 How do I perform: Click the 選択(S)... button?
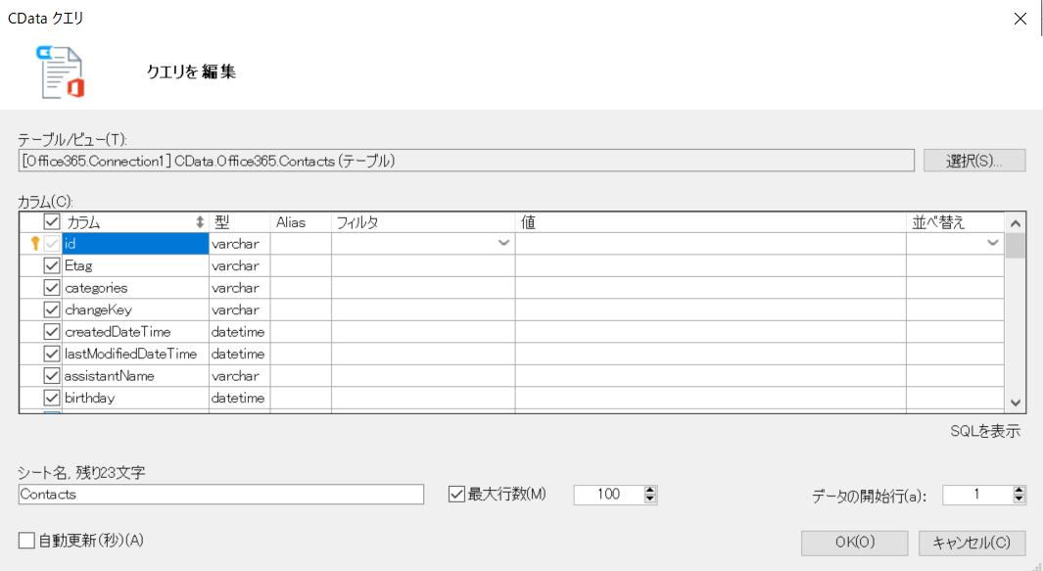point(974,161)
